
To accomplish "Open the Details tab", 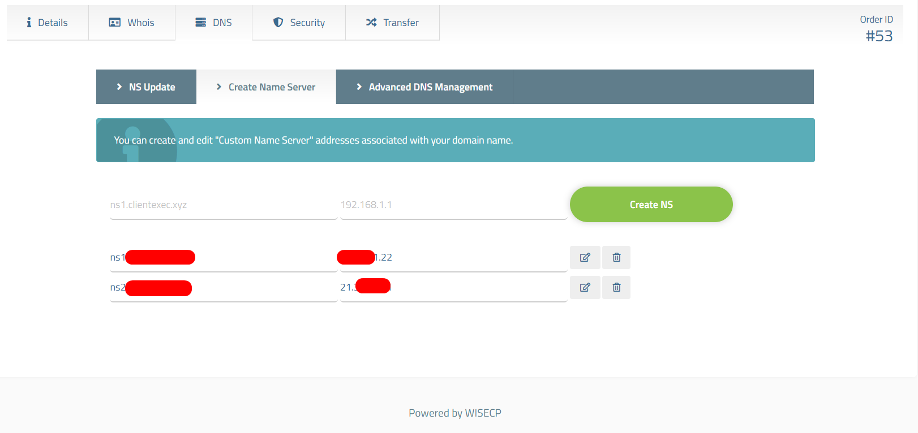I will click(x=48, y=23).
